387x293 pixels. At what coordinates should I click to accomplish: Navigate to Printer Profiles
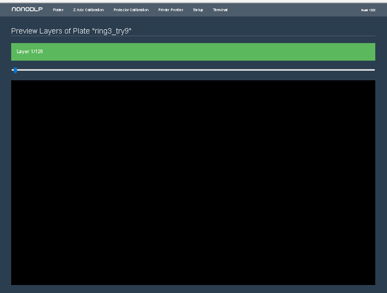point(170,10)
